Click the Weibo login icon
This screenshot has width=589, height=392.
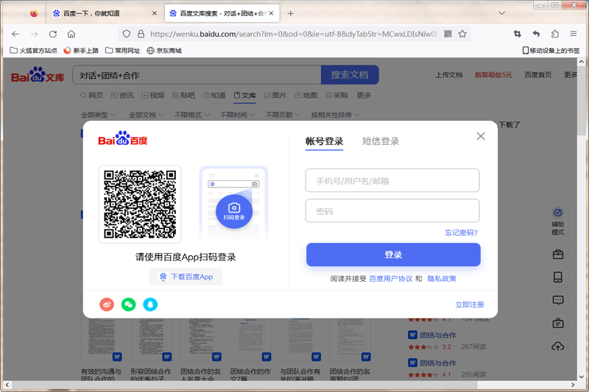point(107,304)
